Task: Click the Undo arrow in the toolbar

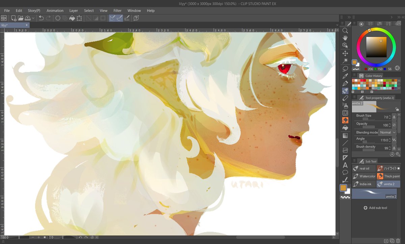Action: [x=41, y=18]
